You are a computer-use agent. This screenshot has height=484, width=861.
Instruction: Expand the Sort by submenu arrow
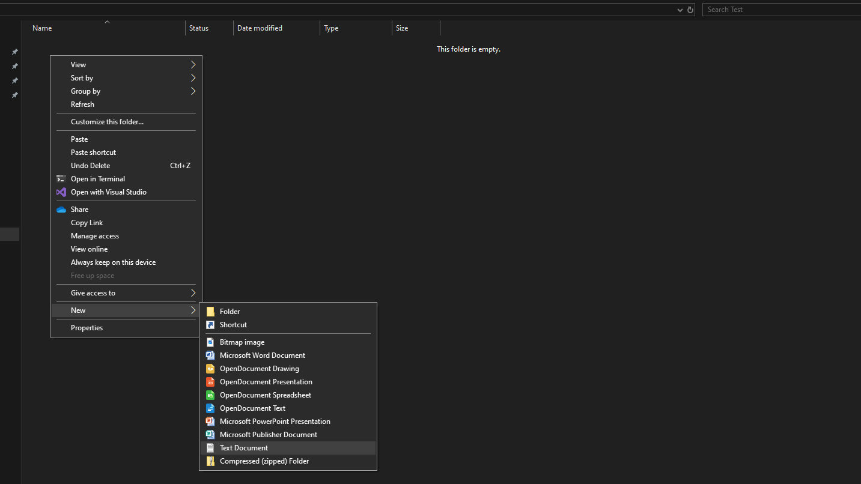193,78
